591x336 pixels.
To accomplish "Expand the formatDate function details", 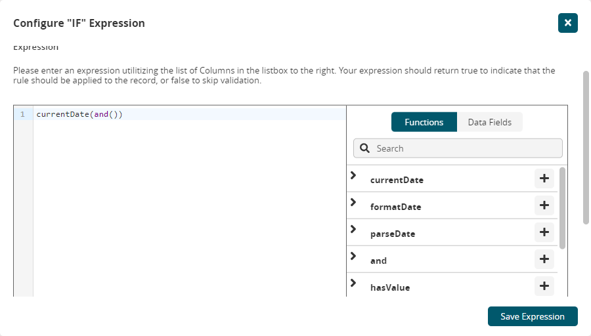I will pos(353,203).
